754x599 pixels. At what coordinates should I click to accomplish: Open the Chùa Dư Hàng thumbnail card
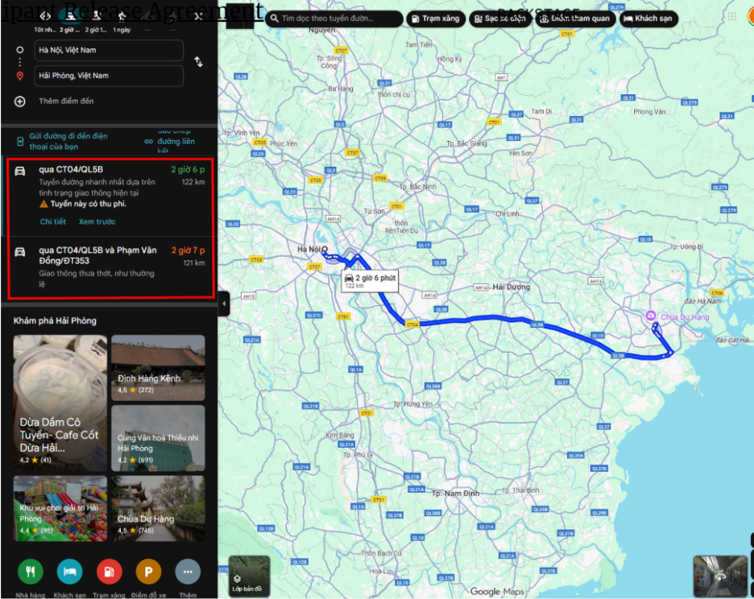click(158, 508)
